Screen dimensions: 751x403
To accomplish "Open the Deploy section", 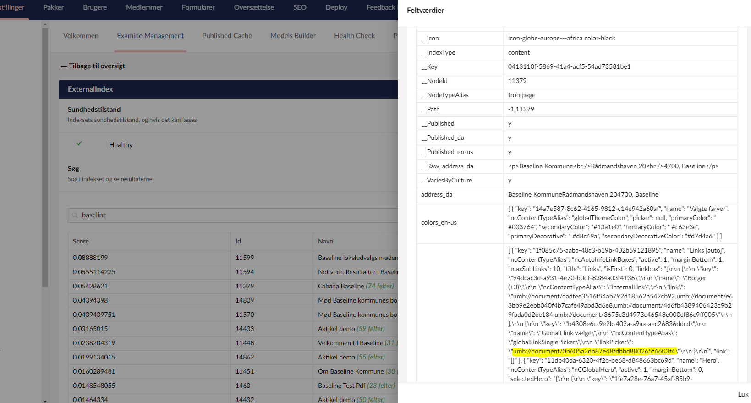I will (336, 7).
